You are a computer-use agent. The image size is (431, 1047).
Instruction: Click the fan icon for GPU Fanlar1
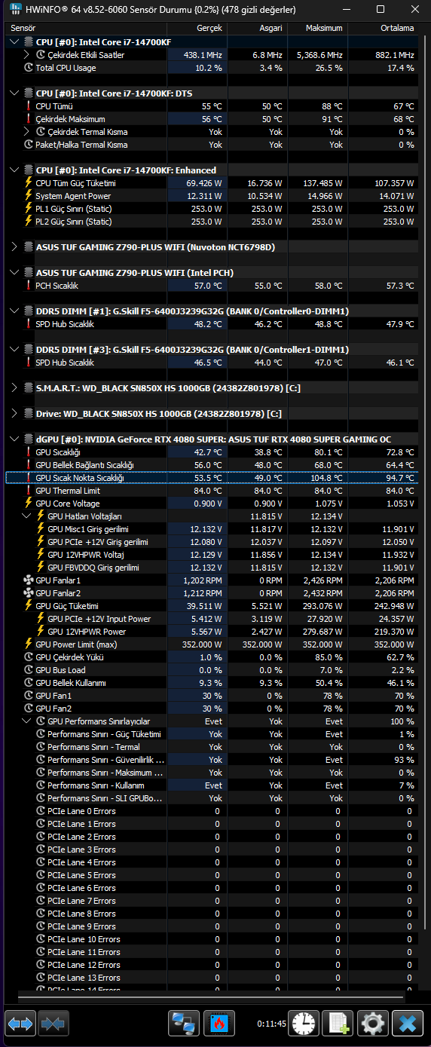pos(29,580)
